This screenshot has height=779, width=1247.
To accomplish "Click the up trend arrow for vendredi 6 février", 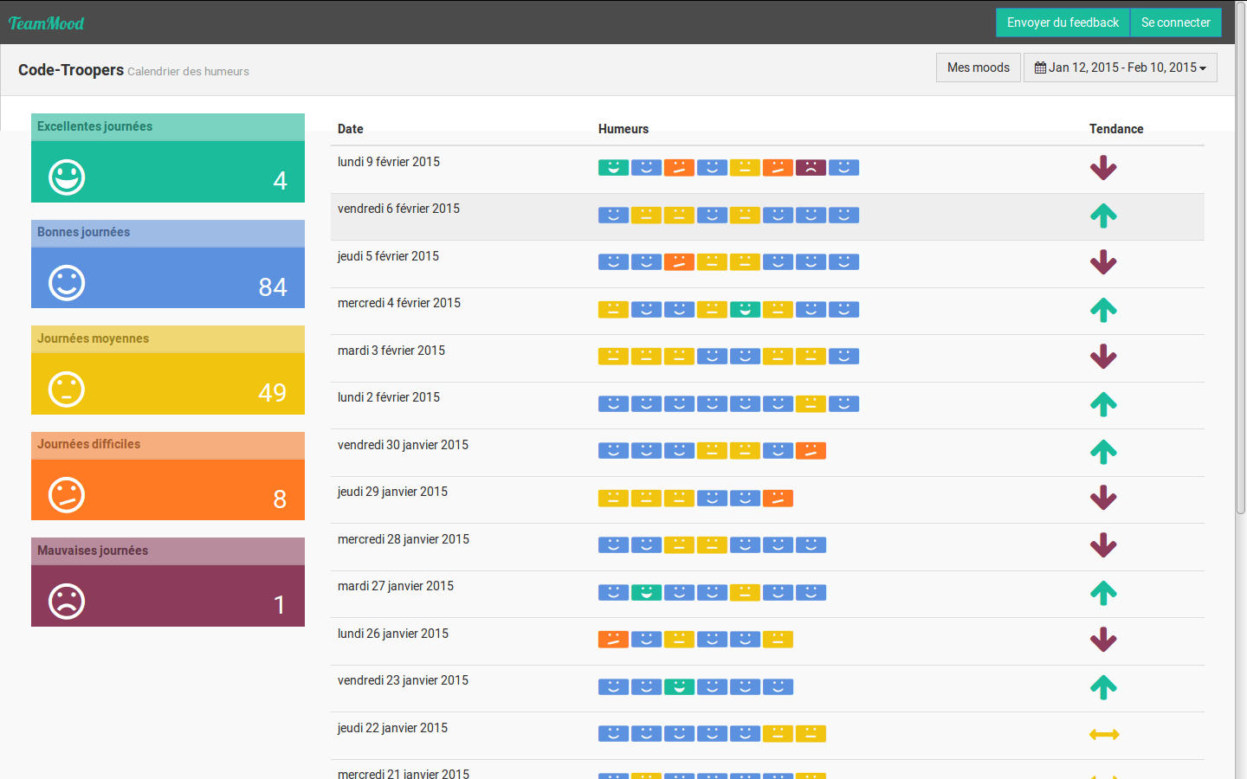I will coord(1103,216).
